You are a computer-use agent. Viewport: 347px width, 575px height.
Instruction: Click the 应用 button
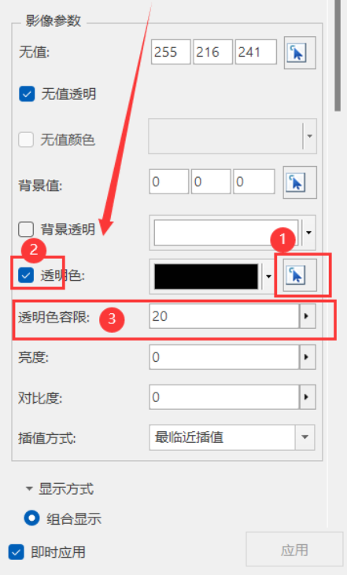[x=294, y=550]
